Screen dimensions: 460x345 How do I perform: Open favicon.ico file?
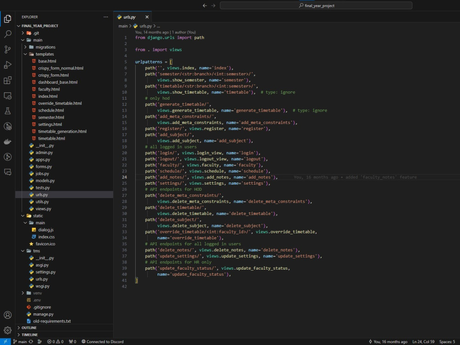coord(64,243)
